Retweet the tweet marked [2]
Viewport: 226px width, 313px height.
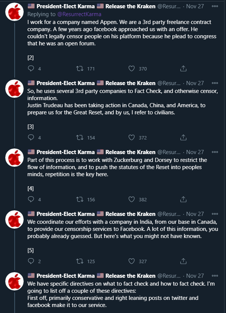pyautogui.click(x=80, y=69)
